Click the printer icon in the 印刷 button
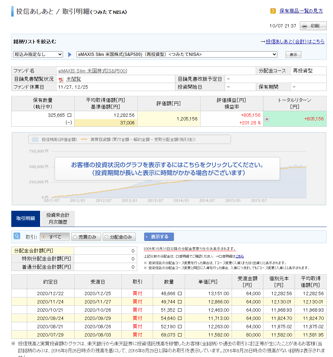The image size is (333, 357). (304, 26)
